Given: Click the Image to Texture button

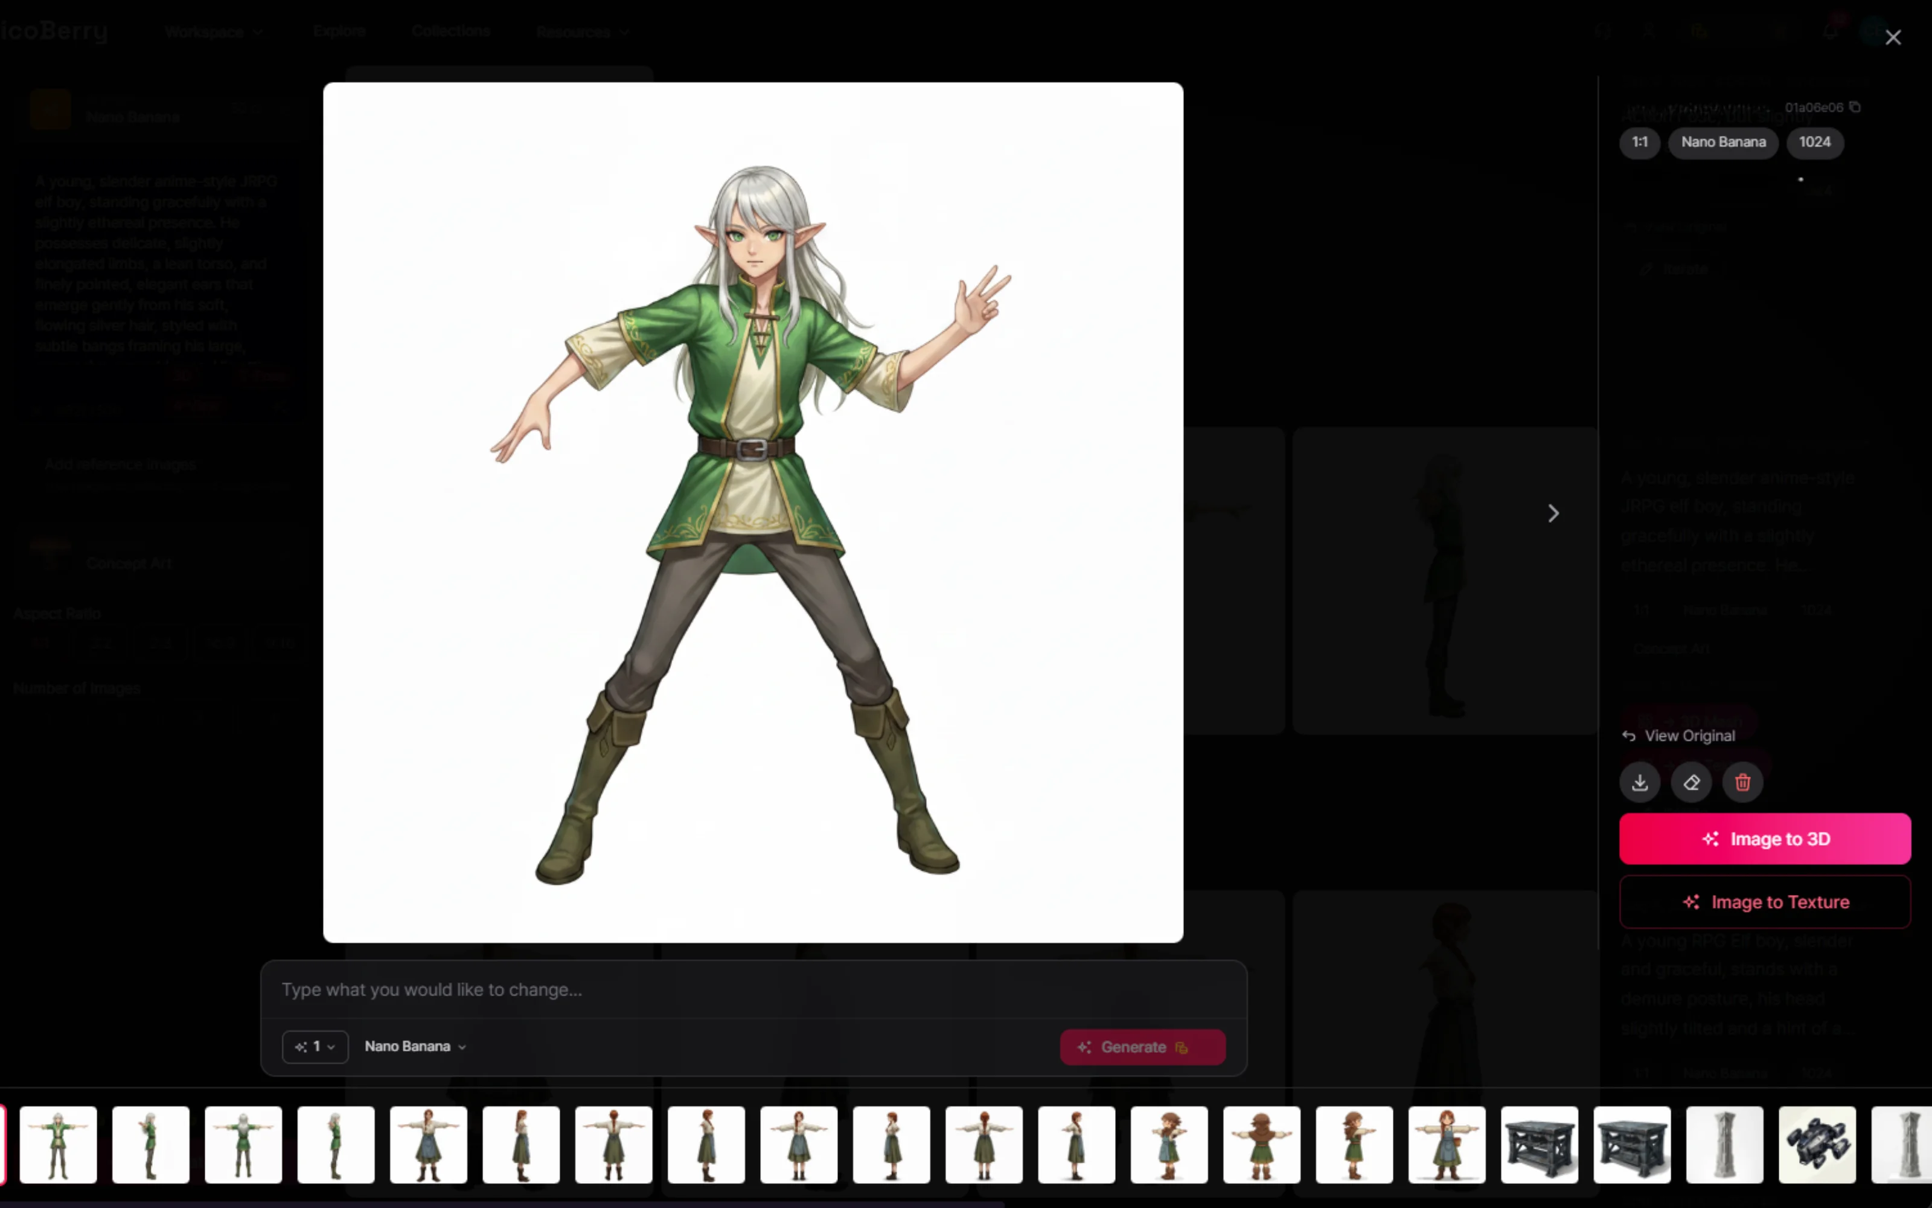Looking at the screenshot, I should point(1765,902).
